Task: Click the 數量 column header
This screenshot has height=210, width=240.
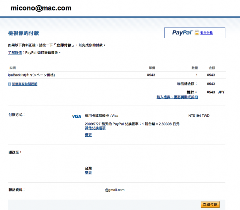Action: (x=195, y=68)
